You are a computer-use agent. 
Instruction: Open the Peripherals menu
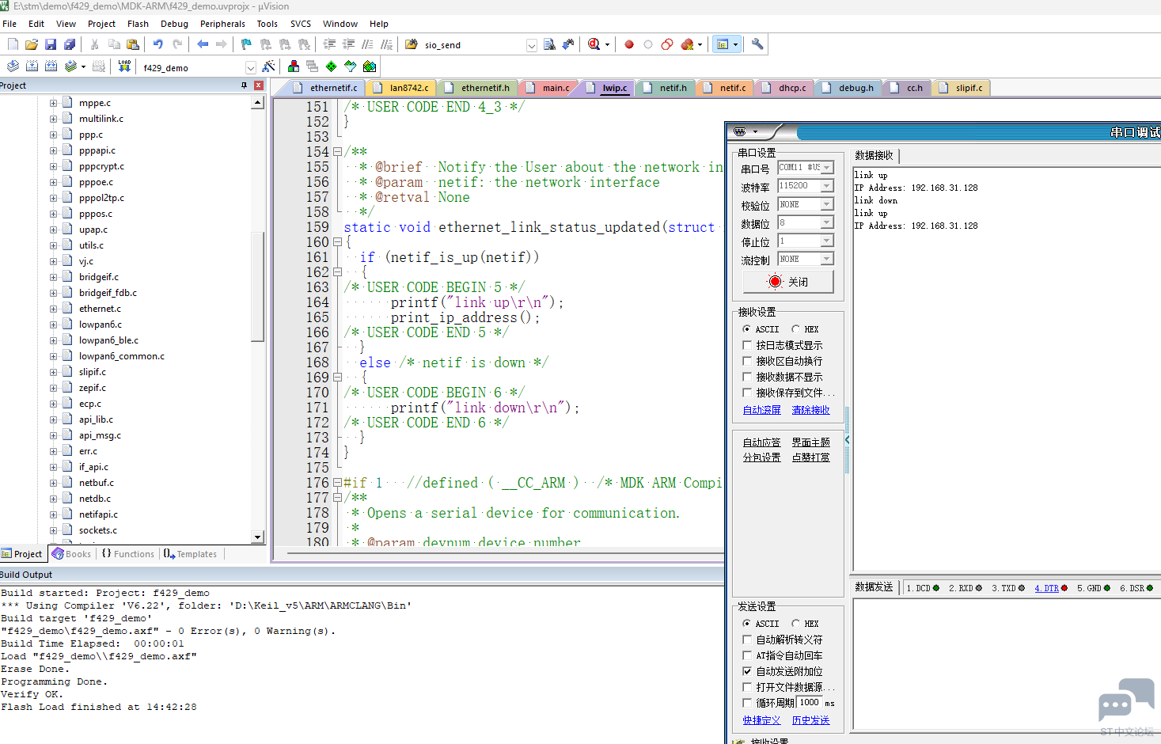222,24
